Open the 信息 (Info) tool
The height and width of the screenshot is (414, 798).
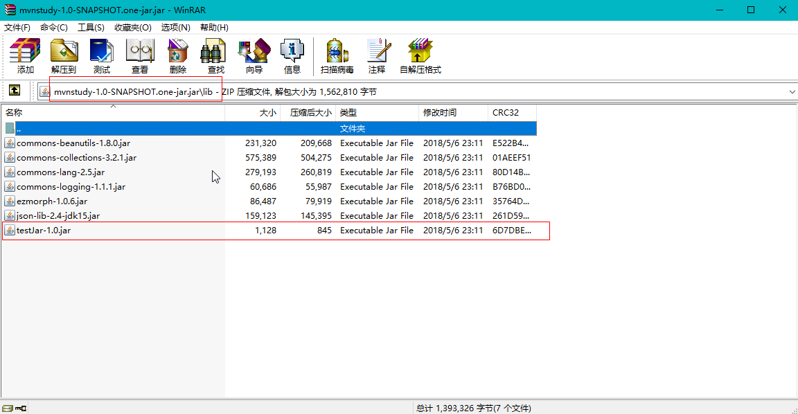tap(292, 55)
